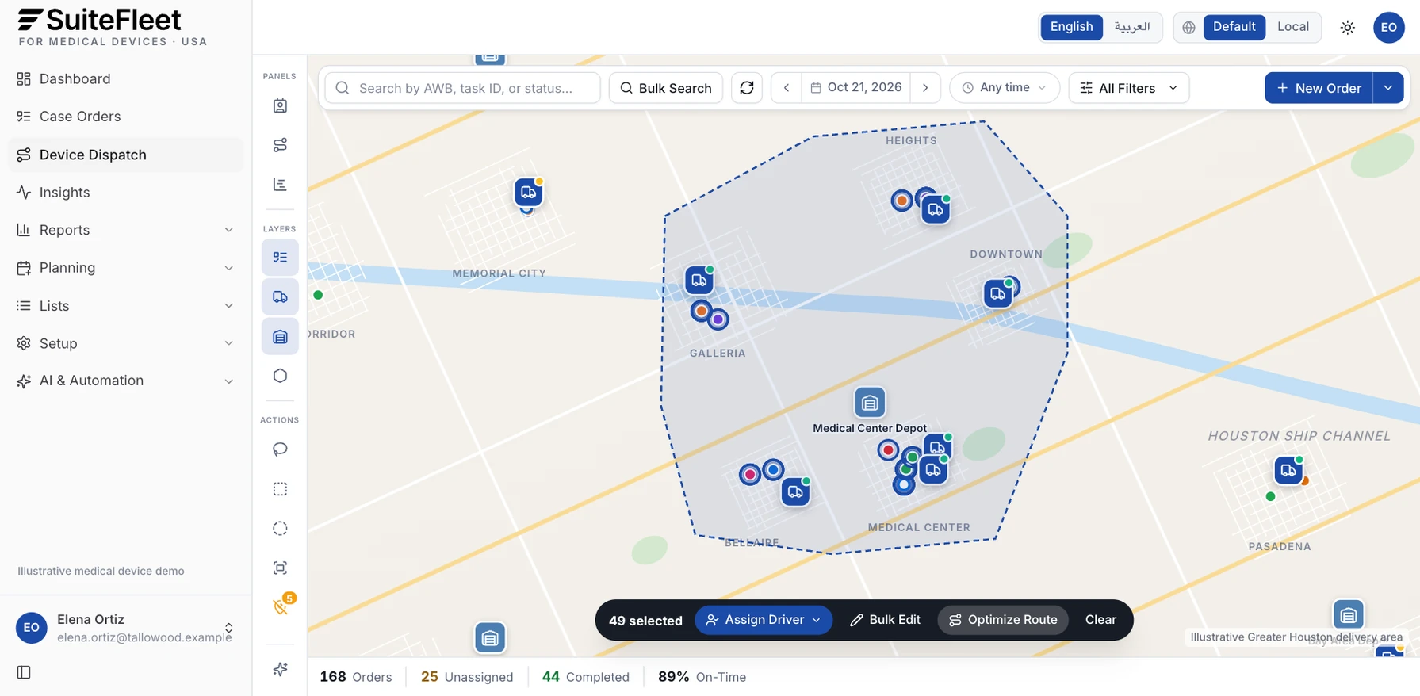Screen dimensions: 1420x696
Task: Click Bulk Edit in selection bar
Action: point(885,620)
